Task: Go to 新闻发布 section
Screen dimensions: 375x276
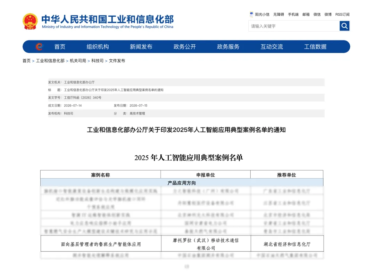Action: click(x=141, y=46)
